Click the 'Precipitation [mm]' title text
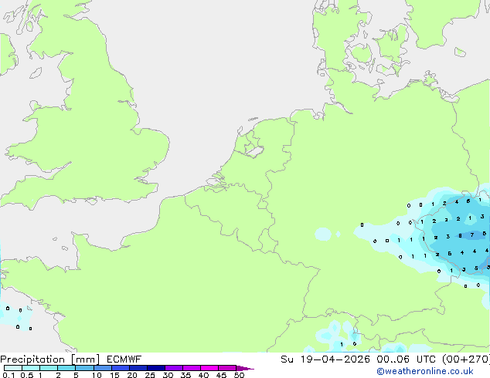The height and width of the screenshot is (378, 490). [49, 359]
